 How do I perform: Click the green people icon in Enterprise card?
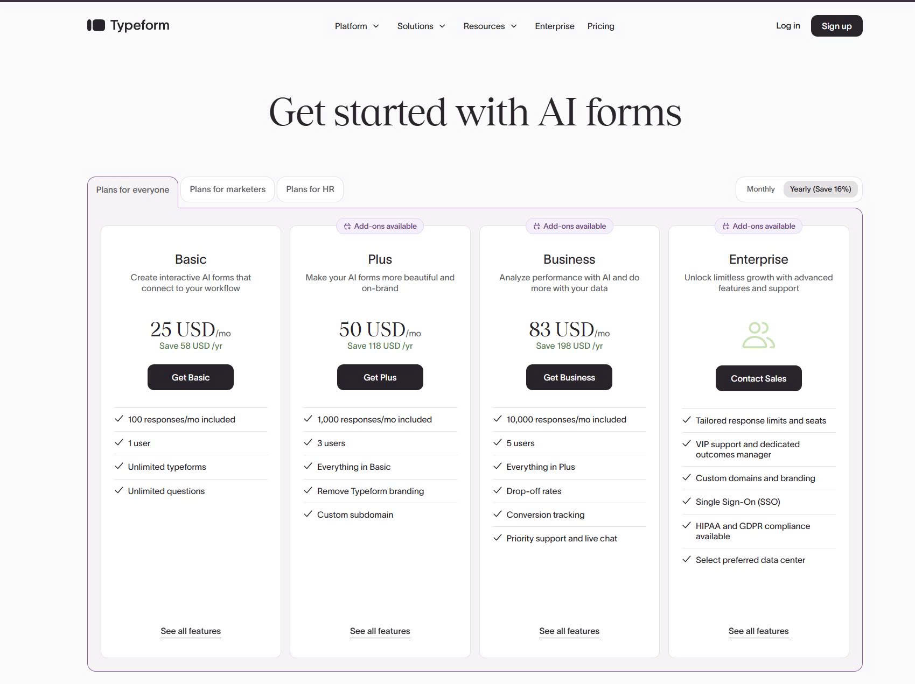[758, 335]
